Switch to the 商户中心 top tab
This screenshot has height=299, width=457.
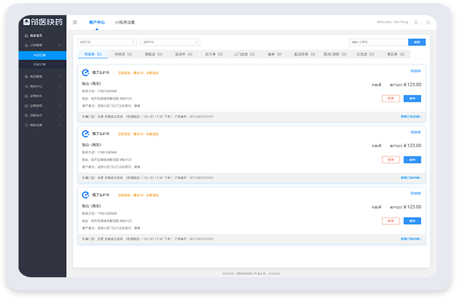97,22
